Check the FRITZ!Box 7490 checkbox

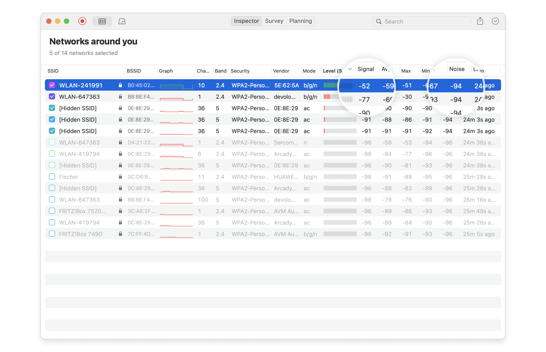pyautogui.click(x=52, y=234)
